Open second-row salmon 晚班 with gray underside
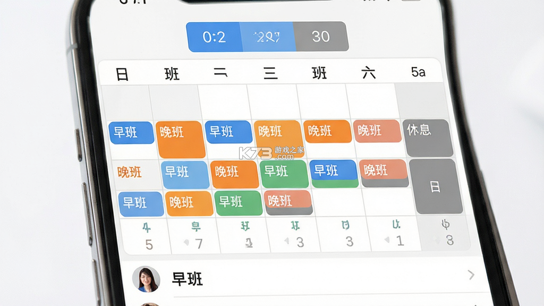This screenshot has width=544, height=306. 384,173
